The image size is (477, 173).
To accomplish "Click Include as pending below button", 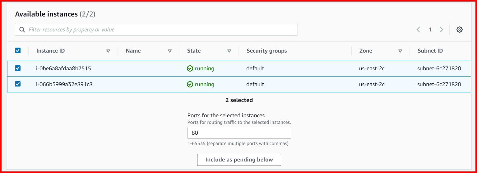I will [x=239, y=160].
